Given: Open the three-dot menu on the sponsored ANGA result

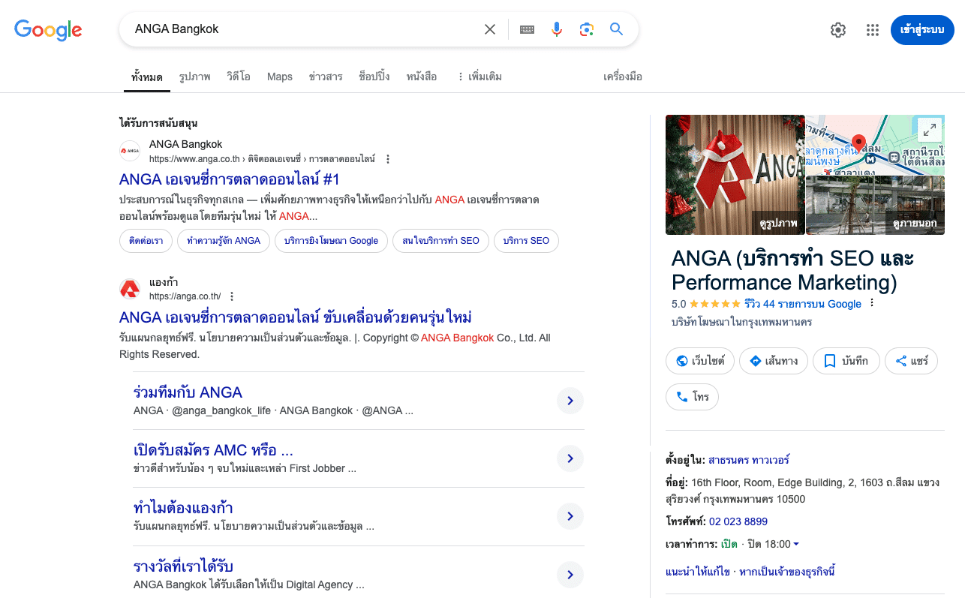Looking at the screenshot, I should (388, 158).
